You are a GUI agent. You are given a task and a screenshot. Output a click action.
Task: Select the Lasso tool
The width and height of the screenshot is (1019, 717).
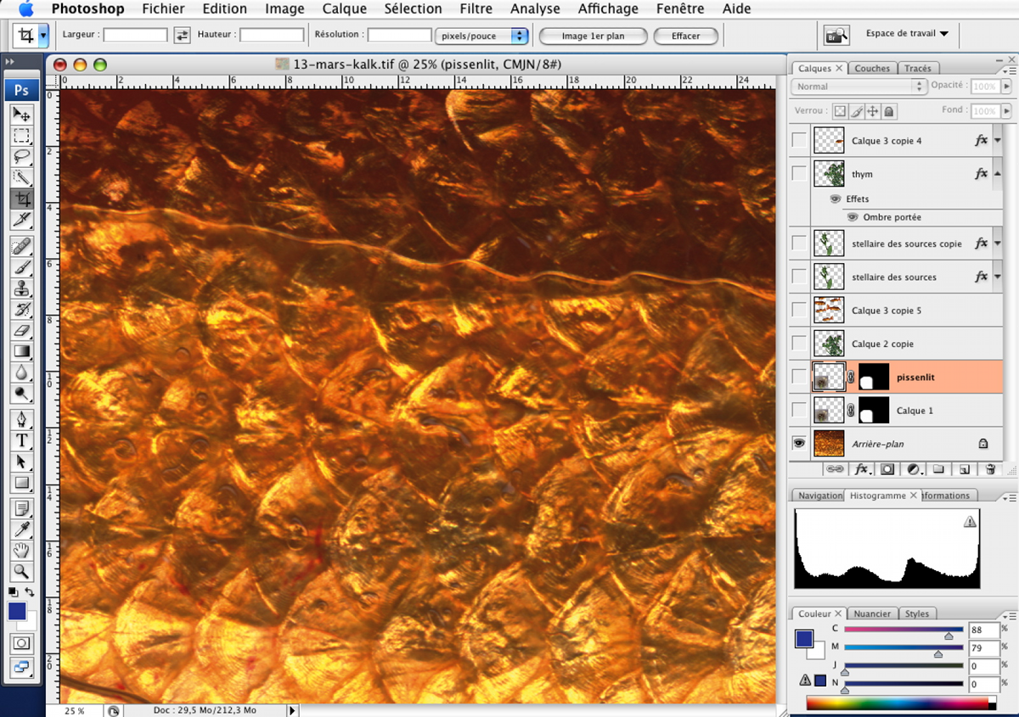22,157
